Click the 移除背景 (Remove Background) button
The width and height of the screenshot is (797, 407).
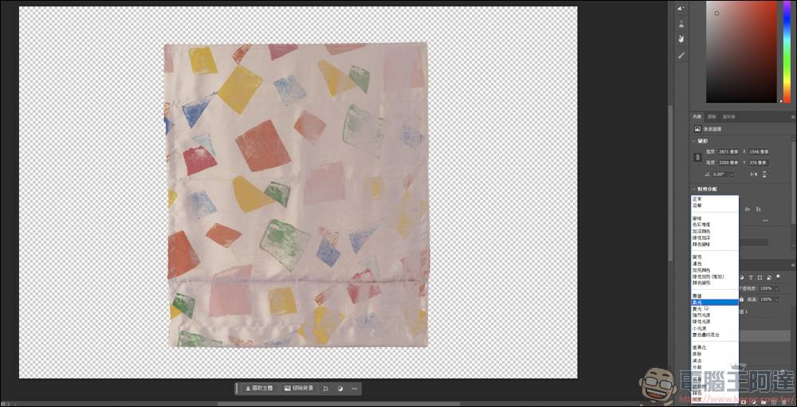[x=299, y=388]
